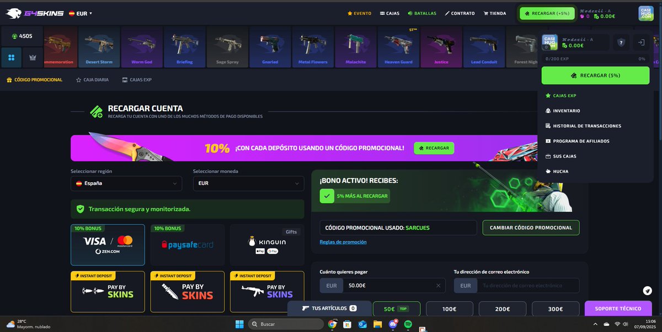Screen dimensions: 662x332
Task: Click the logout arrow icon in the profile panel
Action: point(641,42)
